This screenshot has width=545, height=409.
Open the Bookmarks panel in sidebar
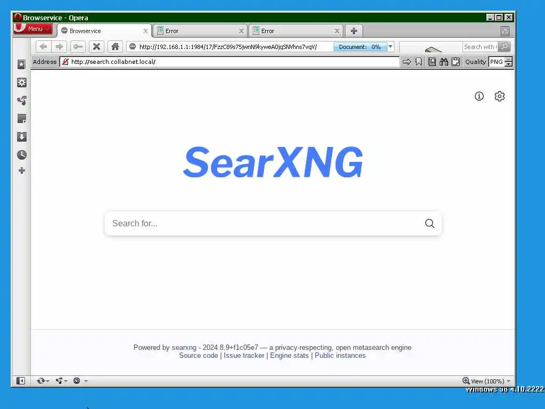tap(21, 64)
